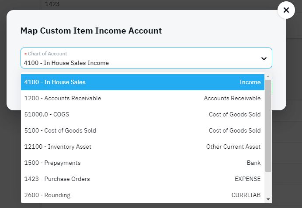302x208 pixels.
Task: Select 4100 - In House Sales option
Action: click(142, 82)
